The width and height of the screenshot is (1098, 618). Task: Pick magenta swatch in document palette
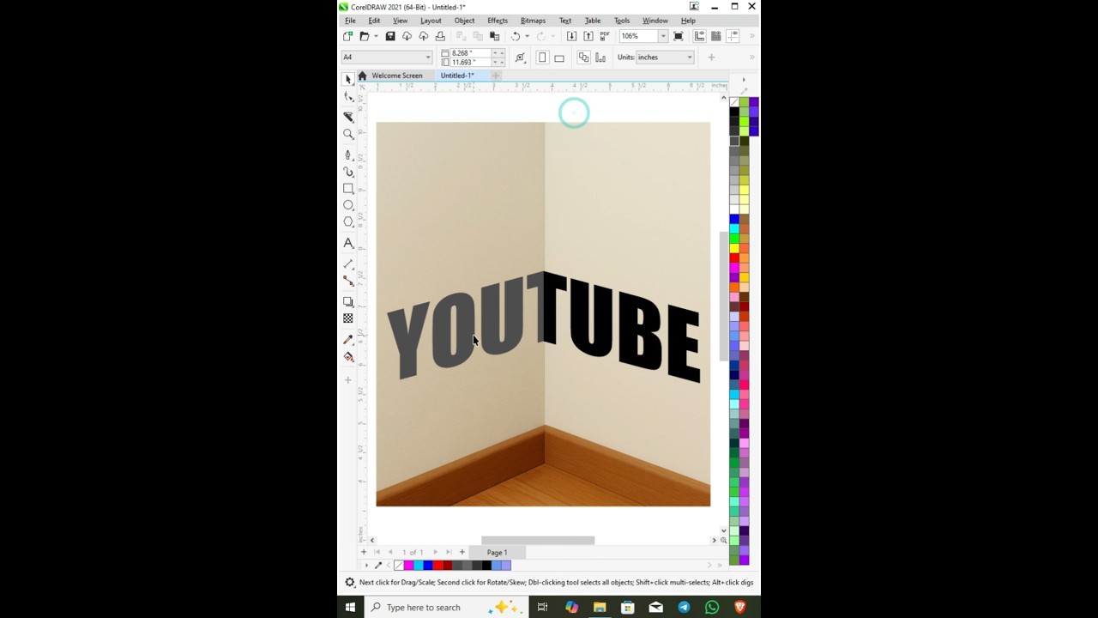408,565
